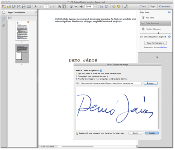This screenshot has width=175, height=150.
Task: Click the document horizontal scrollbar
Action: tap(78, 146)
